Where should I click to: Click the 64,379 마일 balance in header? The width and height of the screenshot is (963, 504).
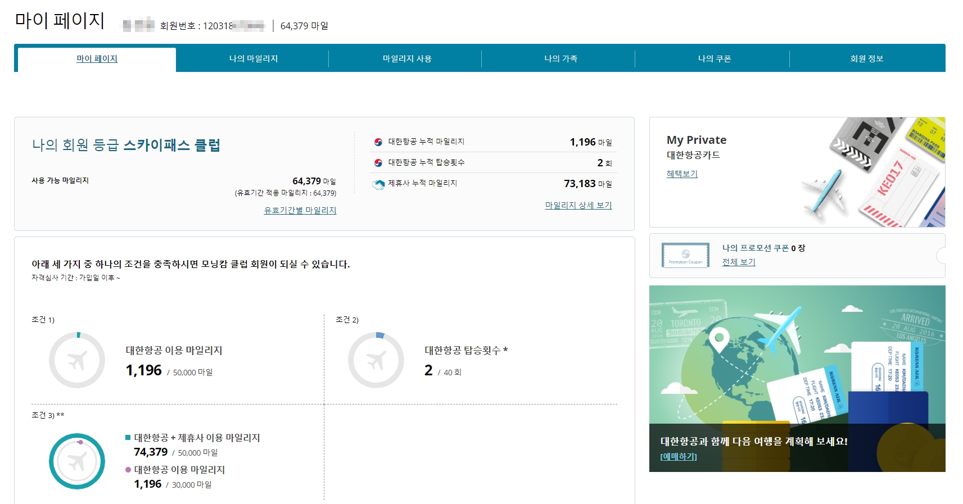304,26
